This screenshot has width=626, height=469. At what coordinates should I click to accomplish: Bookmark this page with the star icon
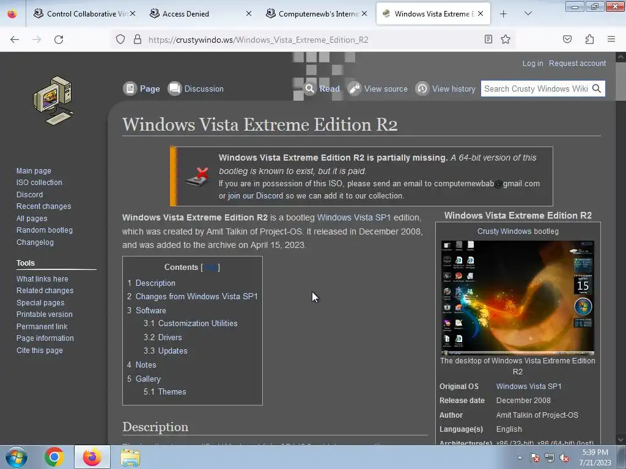506,39
